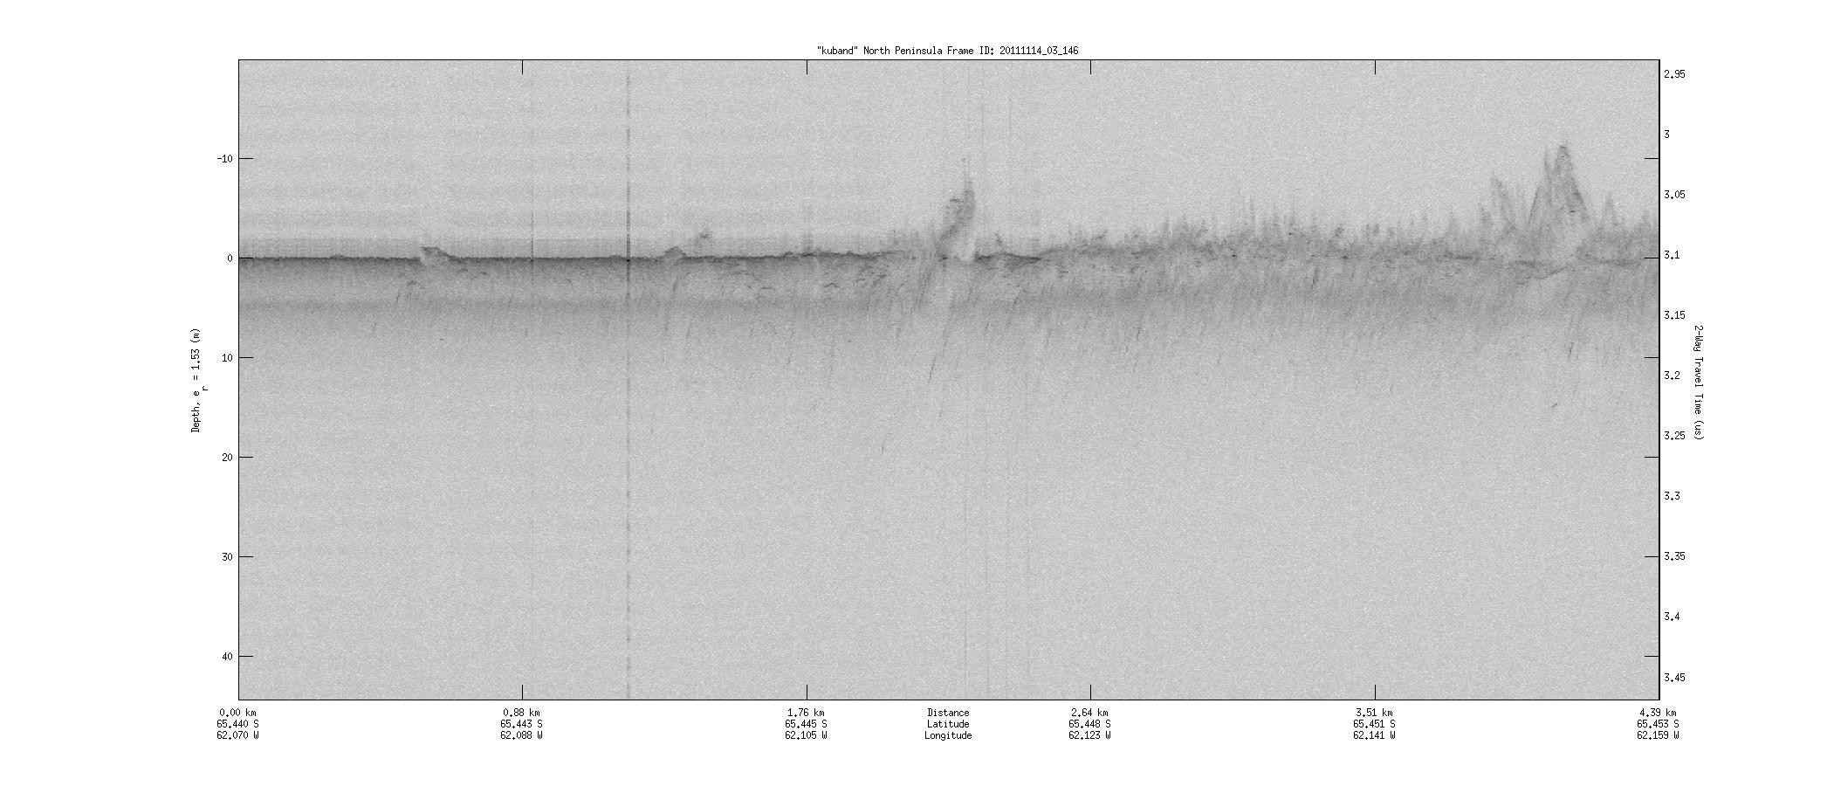Select the 2.64 km distance label
1834x786 pixels.
[x=1089, y=713]
